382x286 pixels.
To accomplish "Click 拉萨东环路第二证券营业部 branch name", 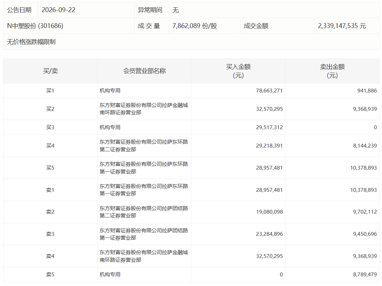I will pyautogui.click(x=144, y=145).
